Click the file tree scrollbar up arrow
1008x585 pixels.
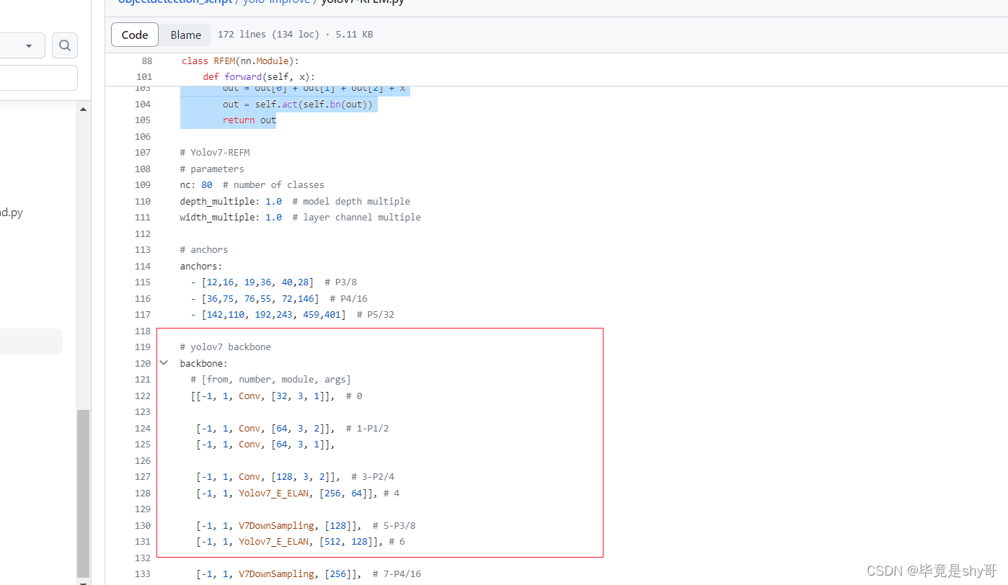point(83,110)
